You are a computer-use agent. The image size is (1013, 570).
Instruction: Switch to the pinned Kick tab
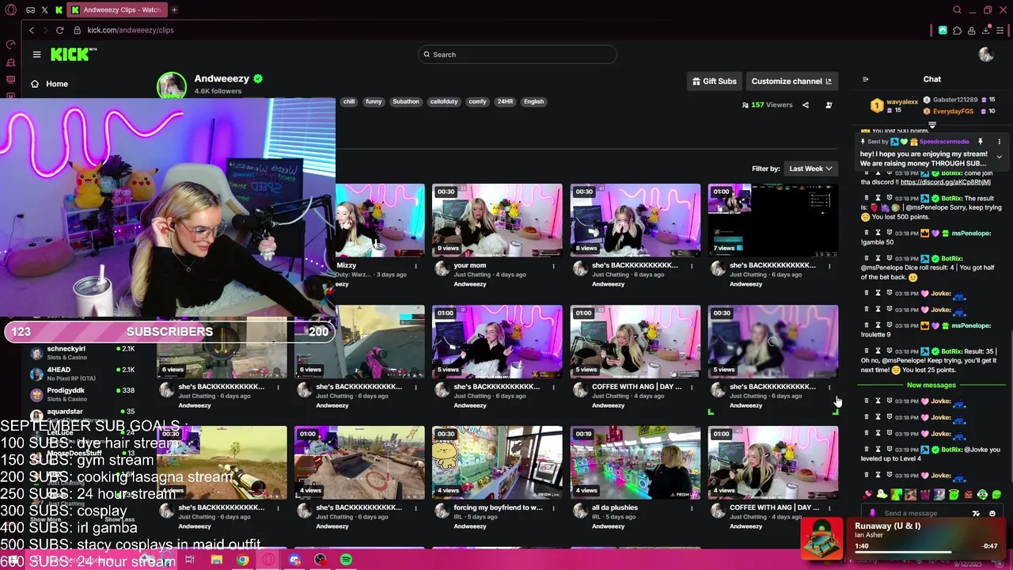point(58,9)
